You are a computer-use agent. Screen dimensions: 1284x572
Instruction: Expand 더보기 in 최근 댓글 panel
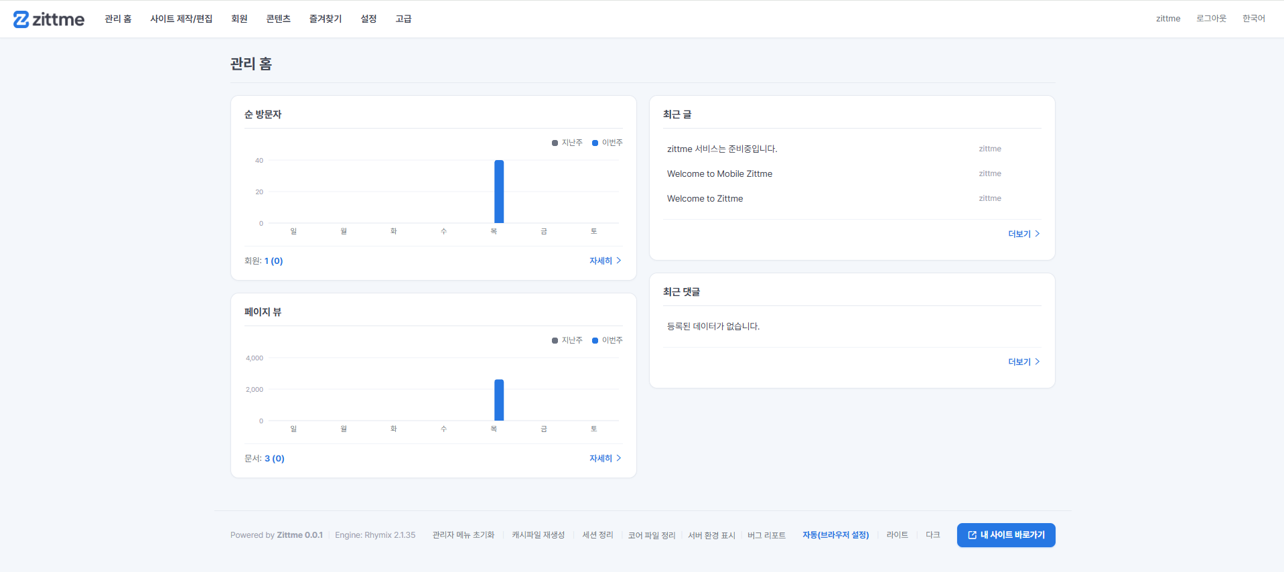1024,362
